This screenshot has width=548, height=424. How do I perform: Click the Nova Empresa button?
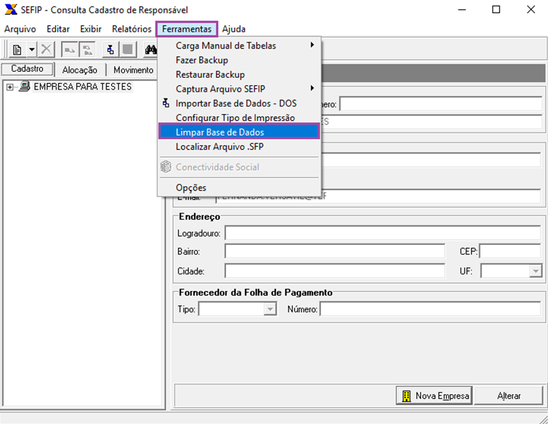pos(434,396)
